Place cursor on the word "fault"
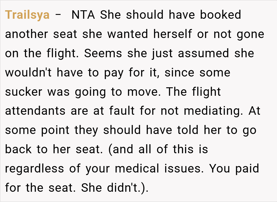This screenshot has height=202, width=277. [122, 111]
